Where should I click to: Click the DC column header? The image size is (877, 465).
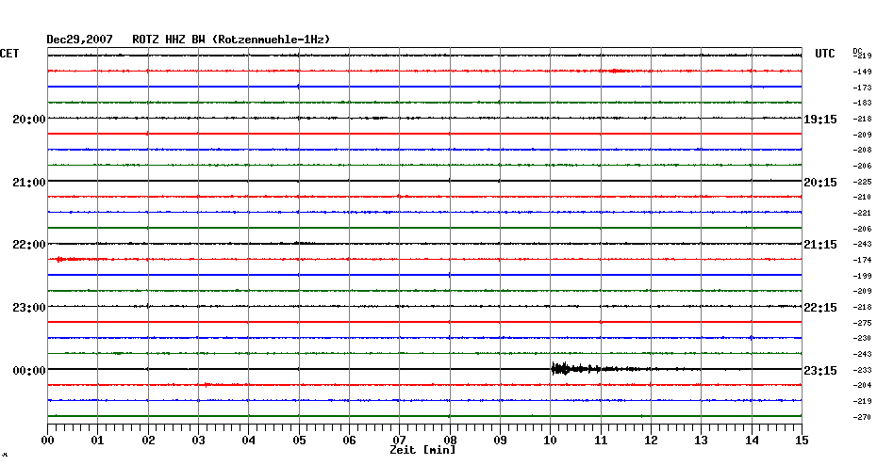pyautogui.click(x=857, y=52)
